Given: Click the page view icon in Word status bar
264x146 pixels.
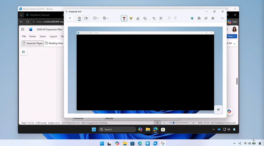Looking at the screenshot, I should (157, 123).
